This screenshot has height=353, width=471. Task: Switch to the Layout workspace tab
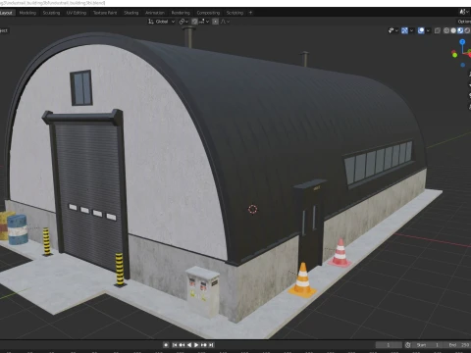click(7, 13)
